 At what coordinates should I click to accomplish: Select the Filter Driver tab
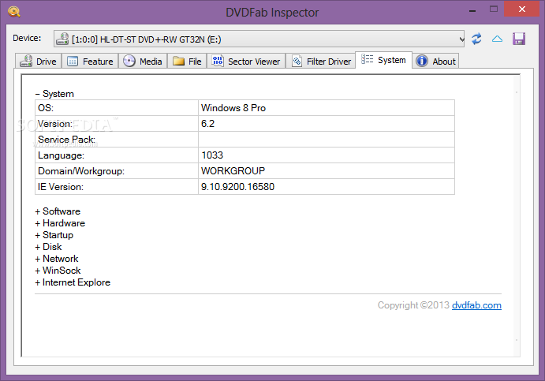[x=321, y=62]
